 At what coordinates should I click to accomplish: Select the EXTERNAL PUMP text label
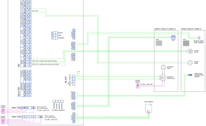coord(170,68)
